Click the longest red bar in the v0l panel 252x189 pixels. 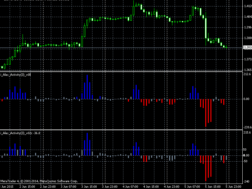206,113
